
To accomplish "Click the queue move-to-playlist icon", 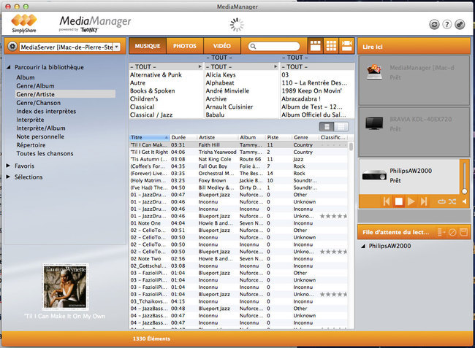I will pos(441,232).
